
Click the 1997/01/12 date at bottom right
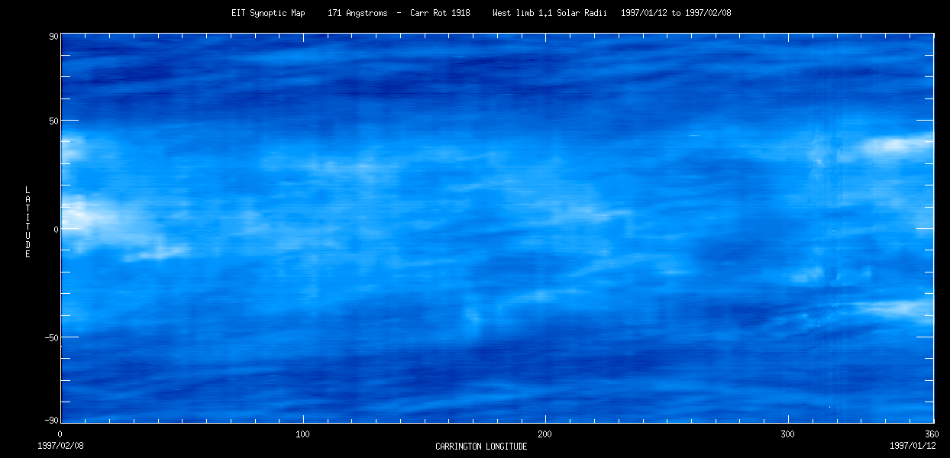(x=913, y=445)
